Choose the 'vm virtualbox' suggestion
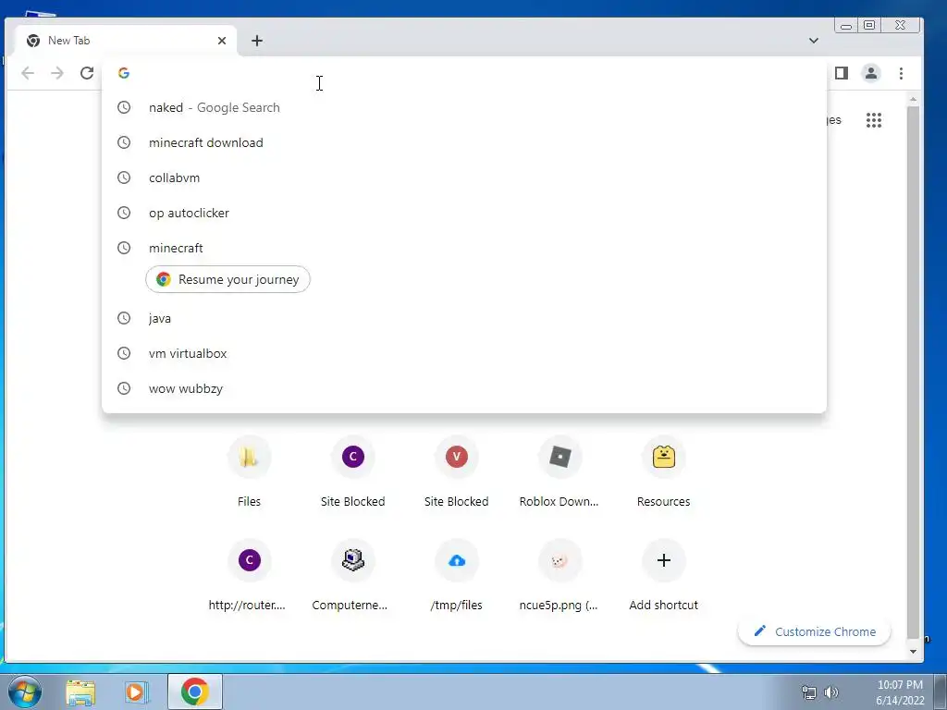 pyautogui.click(x=464, y=353)
